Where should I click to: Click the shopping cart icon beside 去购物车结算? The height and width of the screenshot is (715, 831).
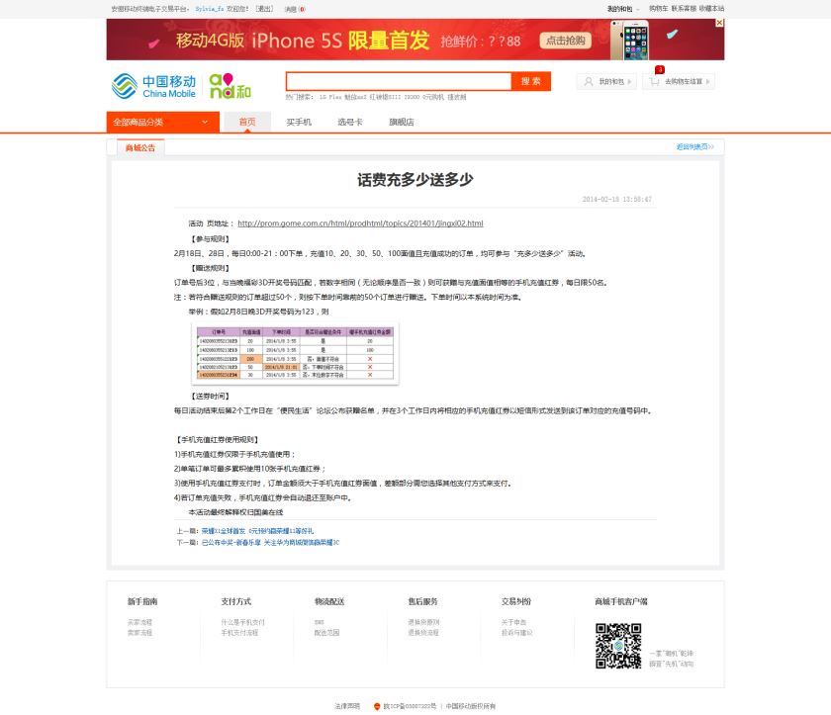coord(655,81)
